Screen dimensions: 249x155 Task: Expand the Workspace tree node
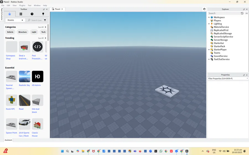coord(209,17)
